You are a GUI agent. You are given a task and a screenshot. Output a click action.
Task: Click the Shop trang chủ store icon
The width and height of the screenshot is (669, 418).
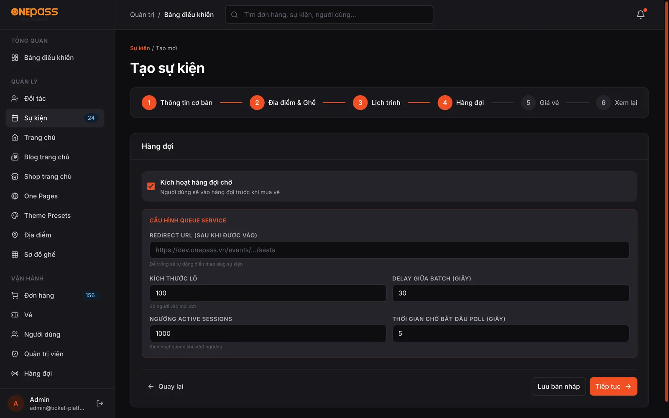[15, 176]
